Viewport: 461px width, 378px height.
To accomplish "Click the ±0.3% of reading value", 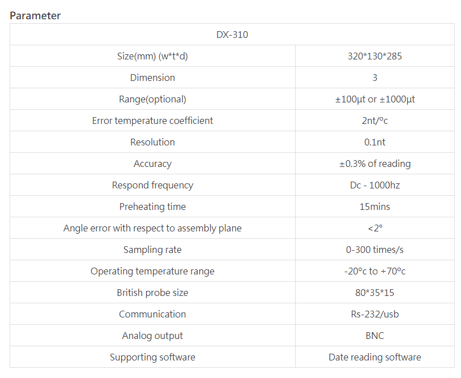I will pyautogui.click(x=375, y=164).
